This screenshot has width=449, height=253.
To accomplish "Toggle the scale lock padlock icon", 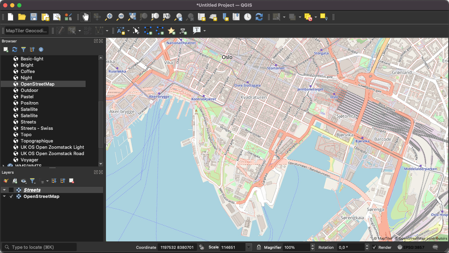I will [x=259, y=247].
